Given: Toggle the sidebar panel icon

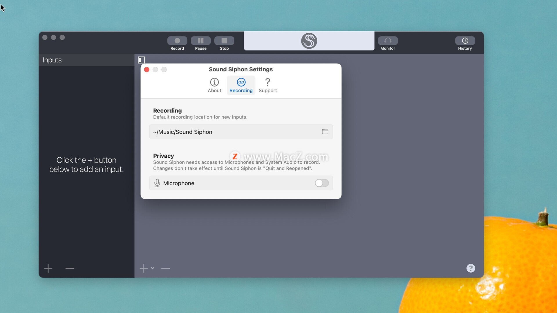Looking at the screenshot, I should click(141, 60).
